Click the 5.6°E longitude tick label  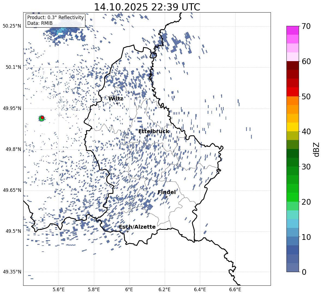59,290
